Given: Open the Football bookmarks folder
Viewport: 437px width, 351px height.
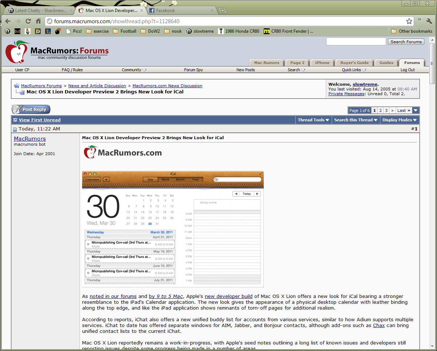Looking at the screenshot, I should 125,31.
